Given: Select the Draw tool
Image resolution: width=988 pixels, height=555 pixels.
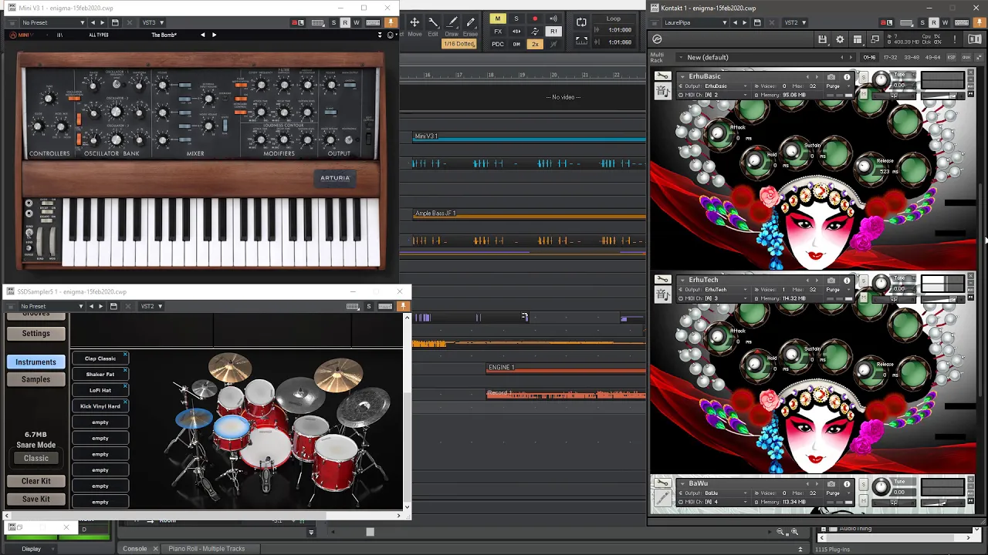Looking at the screenshot, I should click(x=452, y=25).
